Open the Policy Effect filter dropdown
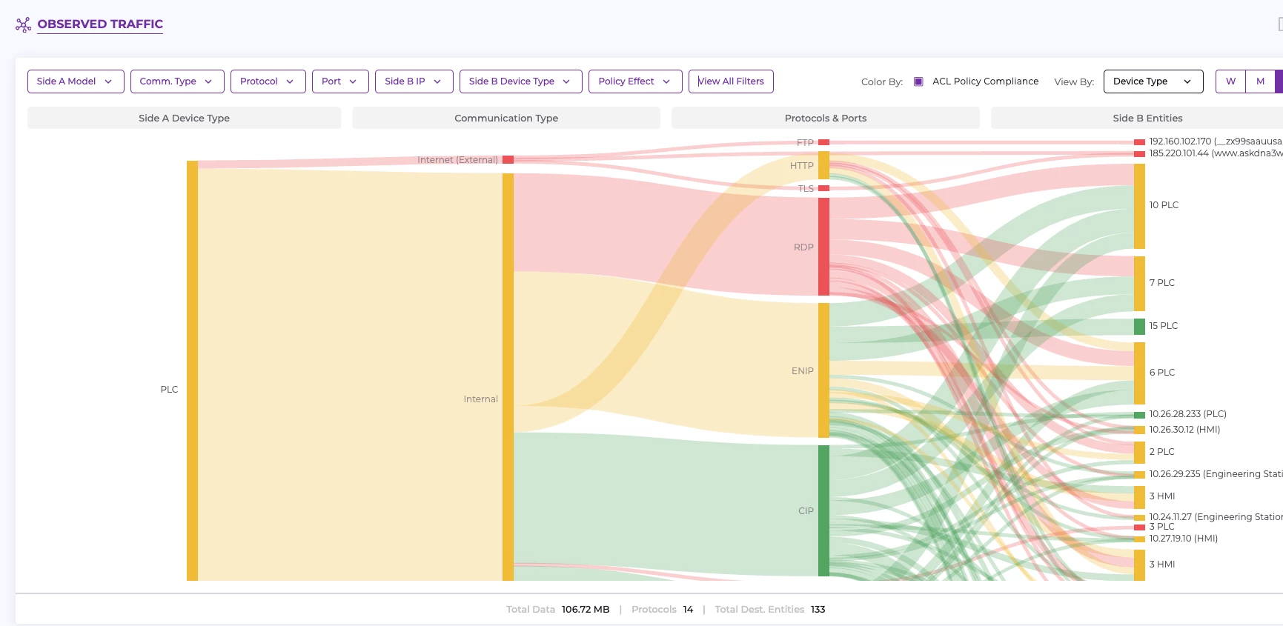 pos(634,81)
